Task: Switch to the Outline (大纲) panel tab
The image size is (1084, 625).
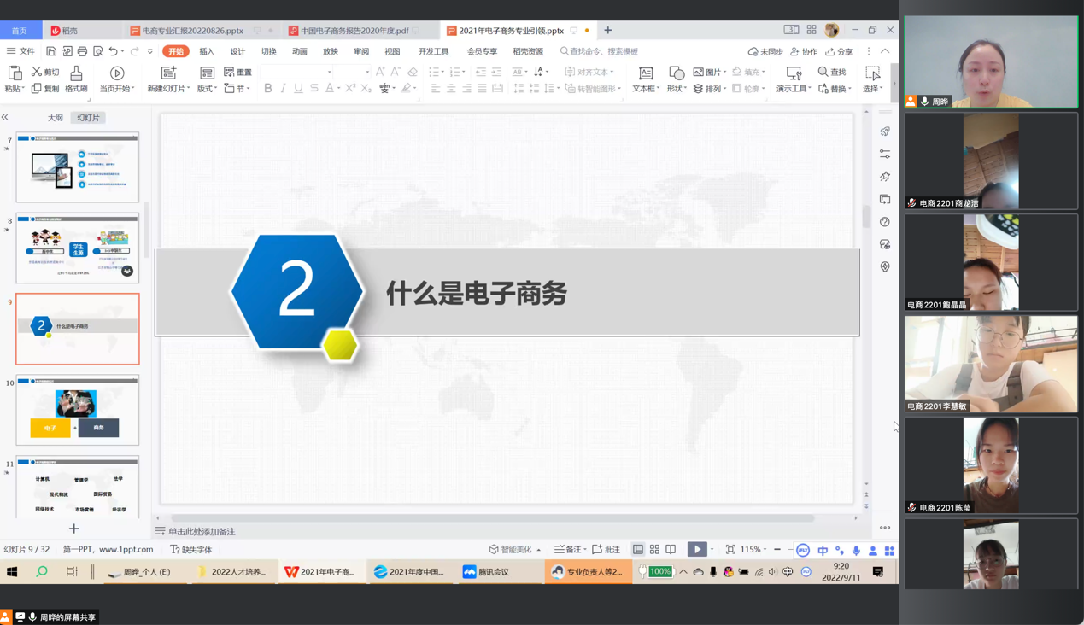Action: [56, 118]
